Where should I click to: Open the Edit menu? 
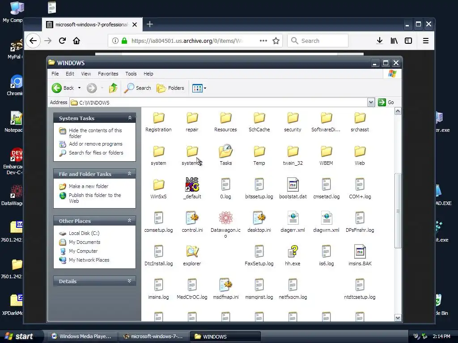click(x=70, y=74)
